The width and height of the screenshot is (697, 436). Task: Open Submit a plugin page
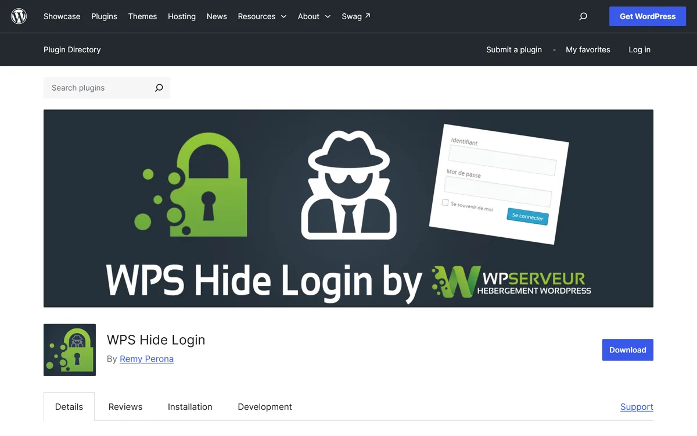[514, 49]
